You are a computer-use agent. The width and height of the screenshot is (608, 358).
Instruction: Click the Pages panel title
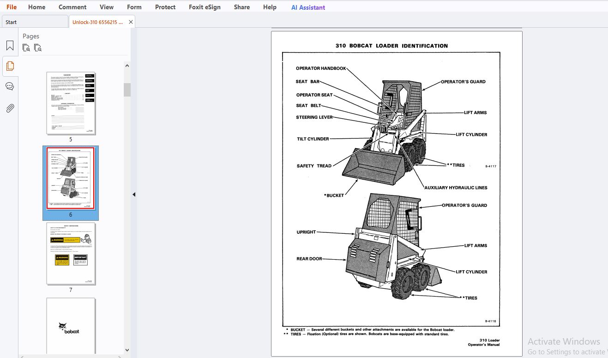[x=31, y=36]
